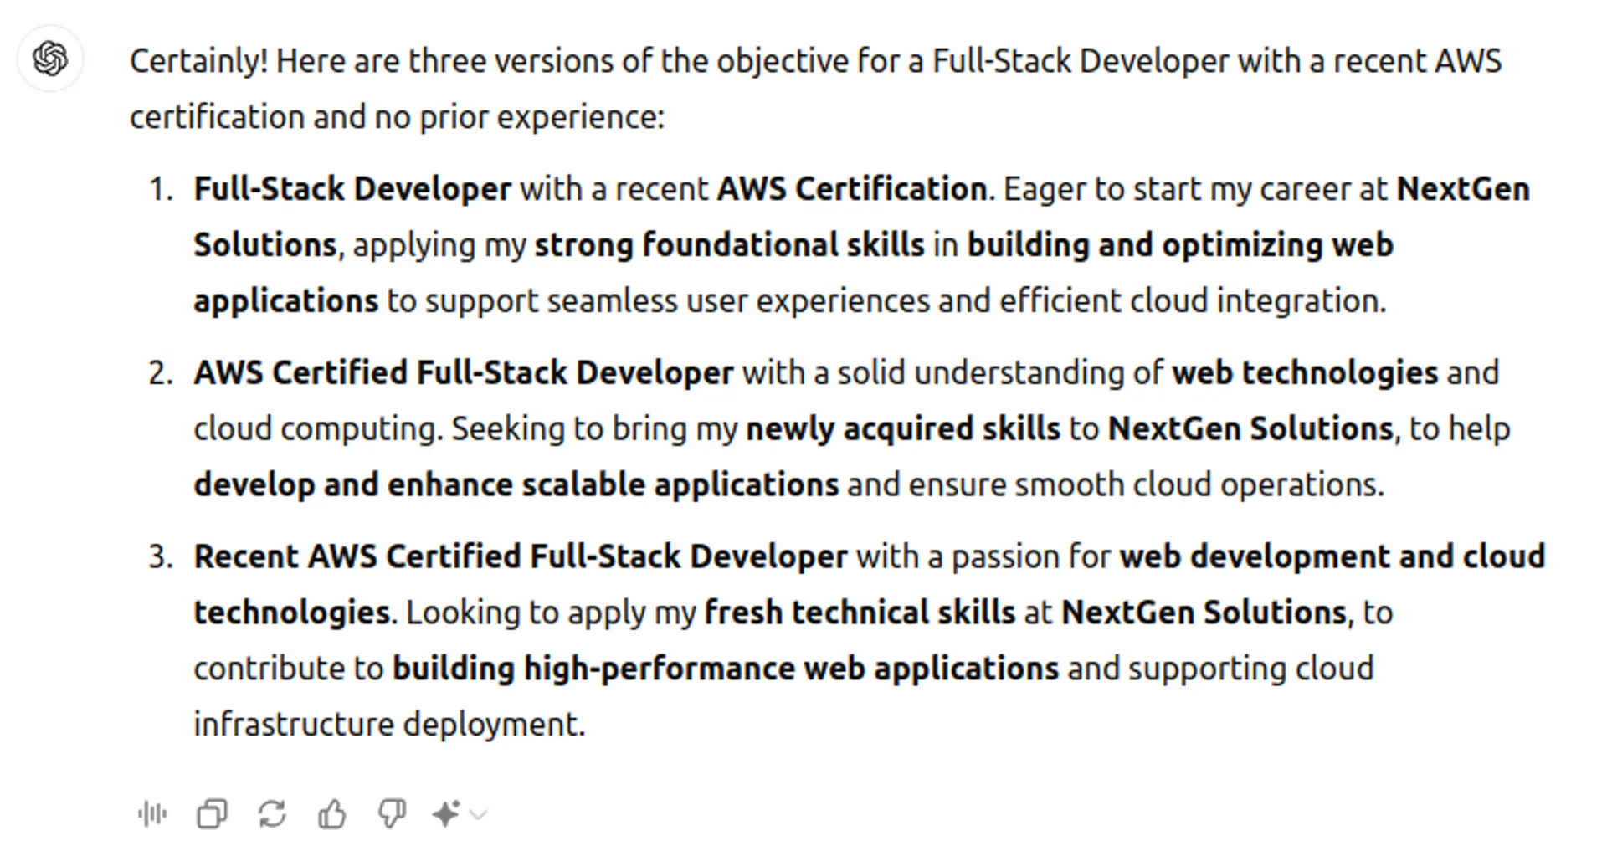Viewport: 1607px width, 851px height.
Task: Click the words 'infrastructure deployment' at the end
Action: coord(388,725)
